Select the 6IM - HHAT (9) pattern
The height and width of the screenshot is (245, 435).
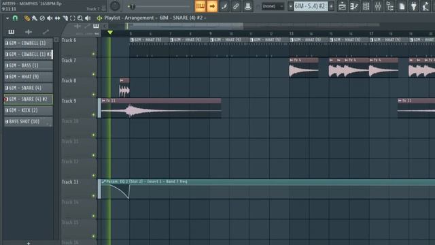coord(29,77)
